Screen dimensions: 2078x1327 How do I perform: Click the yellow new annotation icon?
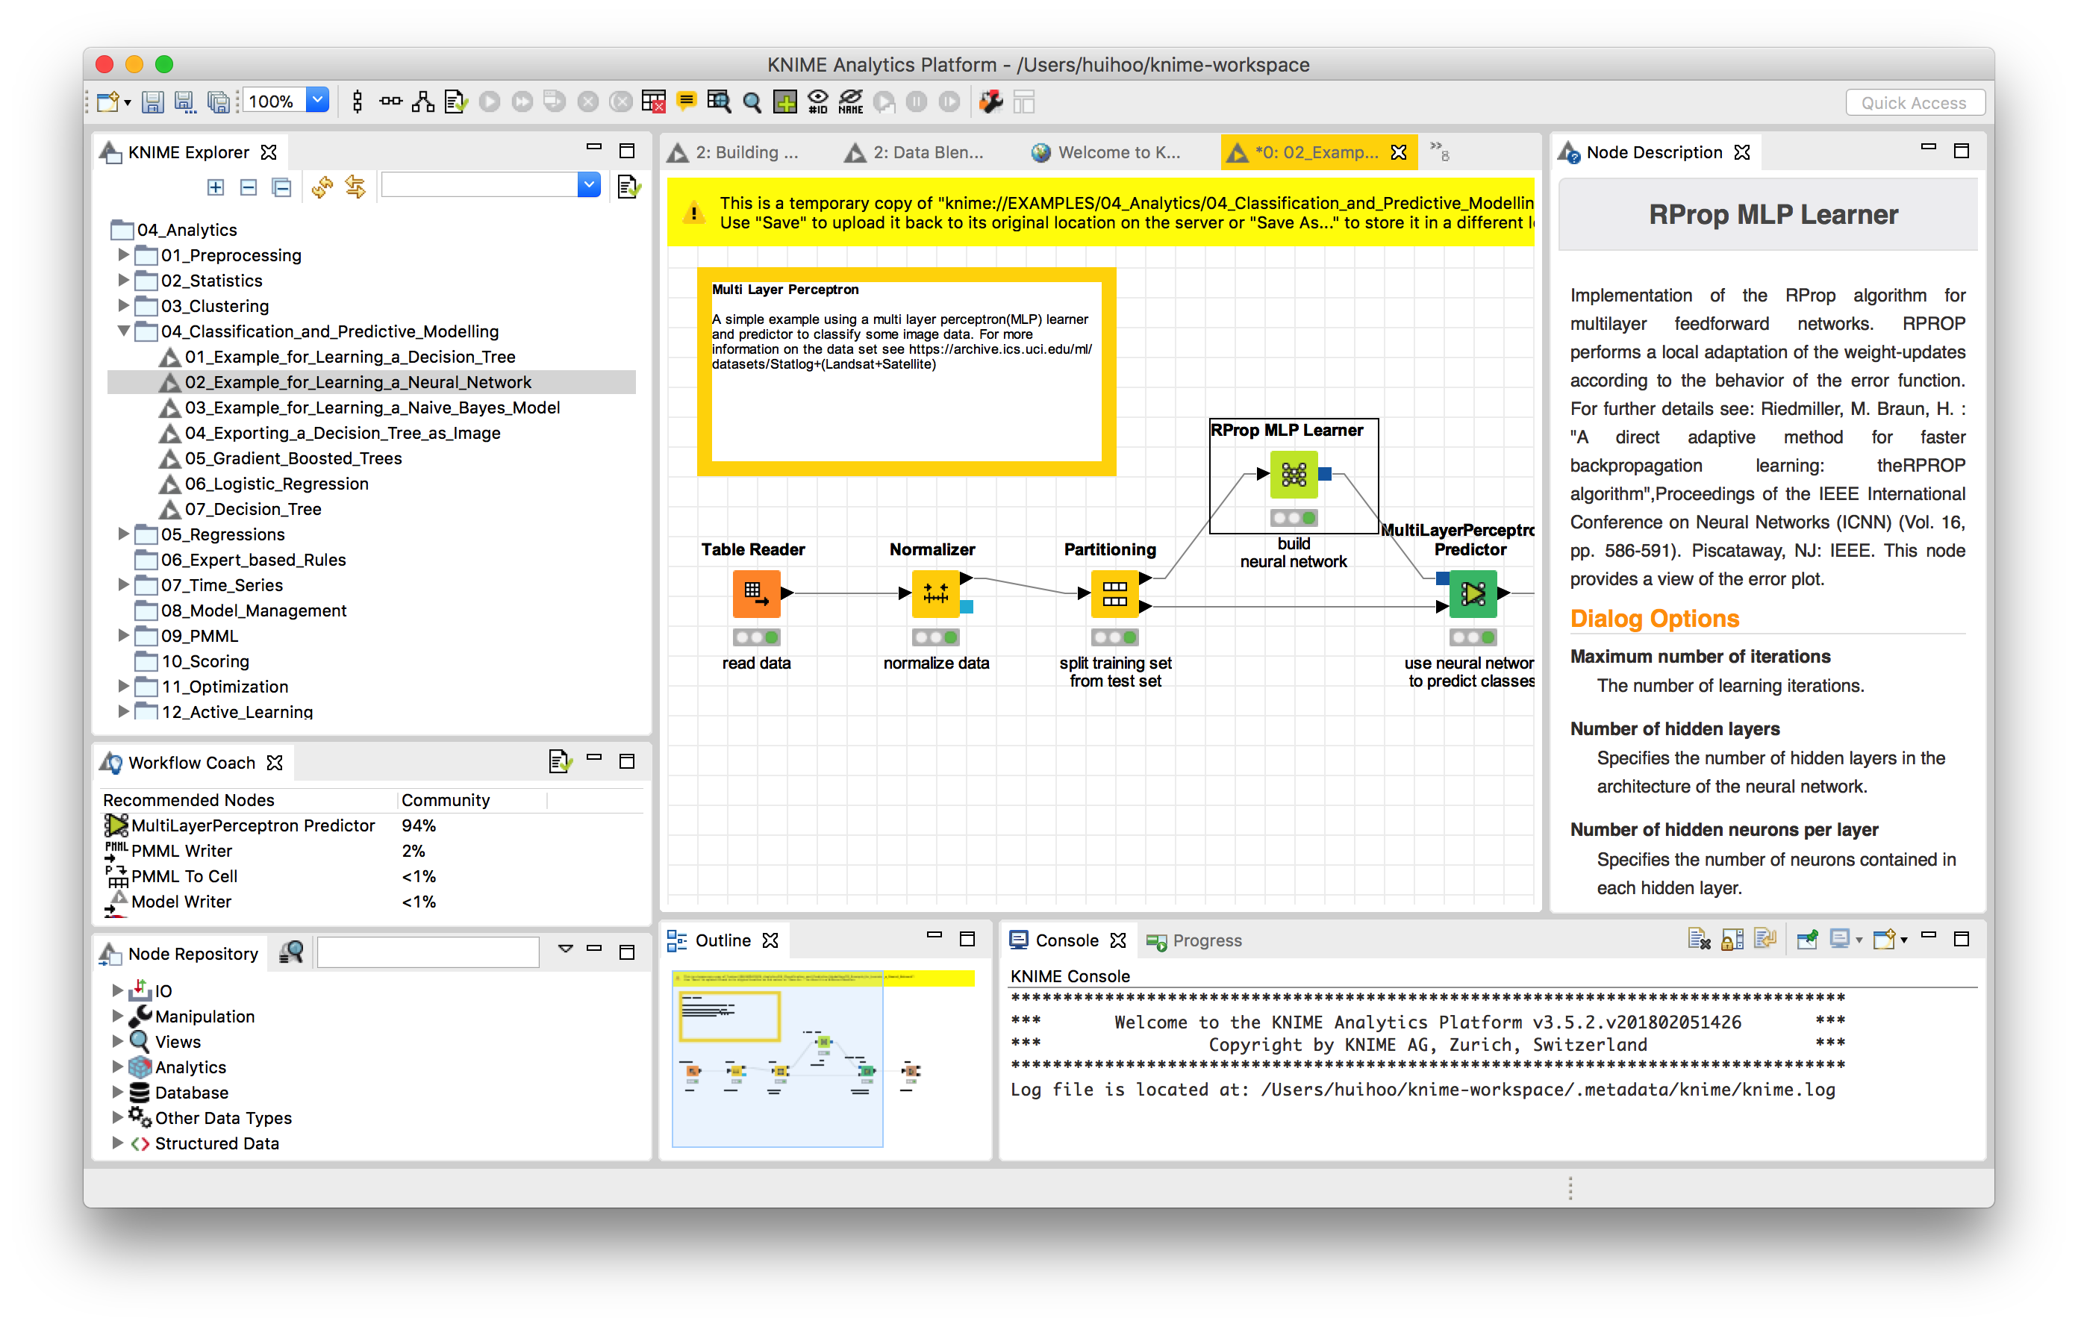[x=686, y=102]
